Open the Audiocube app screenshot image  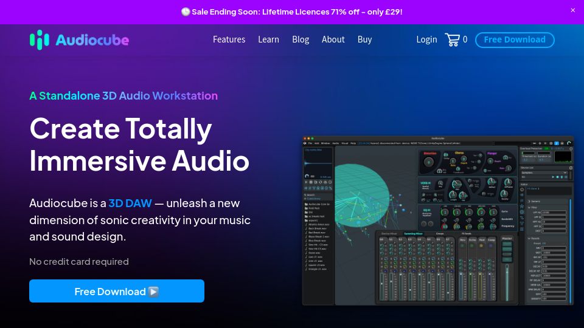438,221
